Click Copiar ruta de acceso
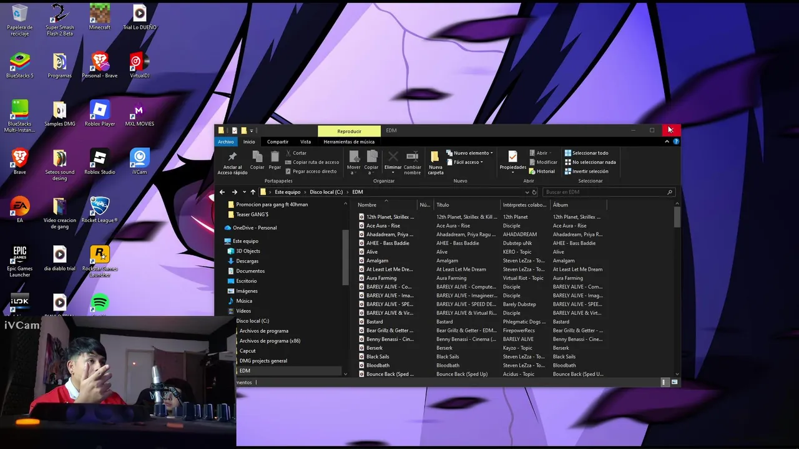799x449 pixels. pyautogui.click(x=311, y=162)
